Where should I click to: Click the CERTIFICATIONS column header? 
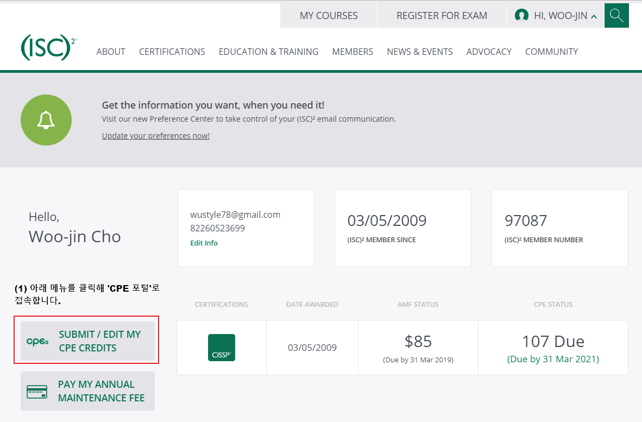[221, 305]
